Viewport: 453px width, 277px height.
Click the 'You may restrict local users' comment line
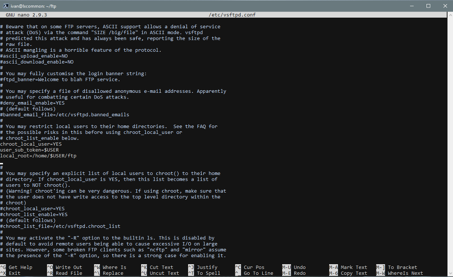coord(109,126)
